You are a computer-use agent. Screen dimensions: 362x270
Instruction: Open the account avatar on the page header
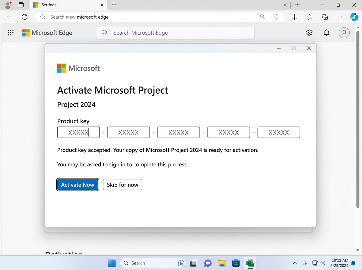(344, 33)
